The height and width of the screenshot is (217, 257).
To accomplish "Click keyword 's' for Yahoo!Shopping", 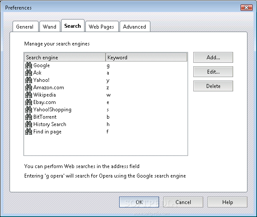I will [x=107, y=110].
